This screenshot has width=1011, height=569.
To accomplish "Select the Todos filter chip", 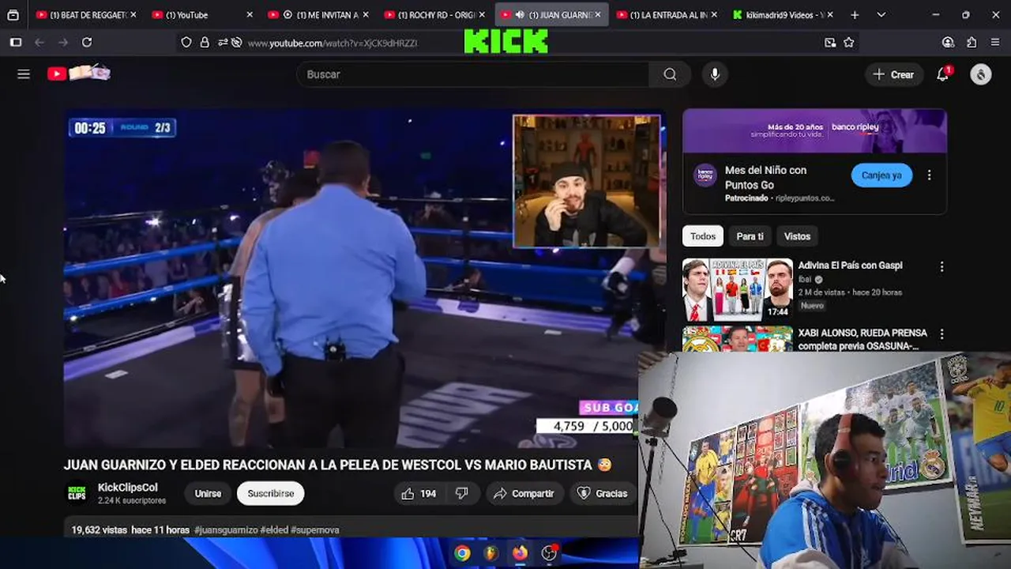I will tap(702, 236).
